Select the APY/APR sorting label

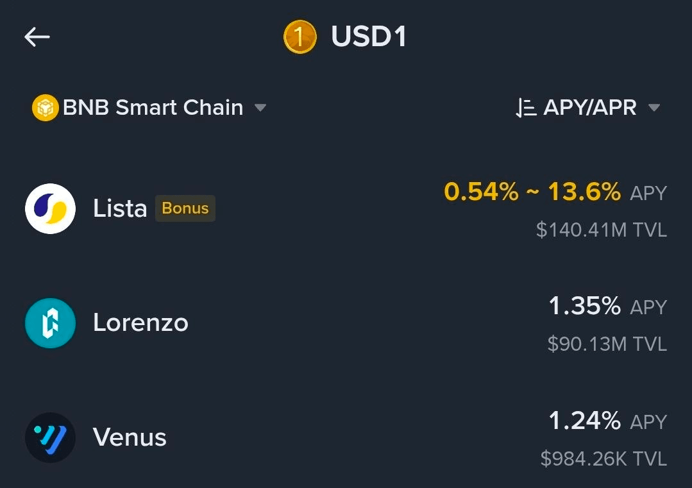click(x=590, y=108)
